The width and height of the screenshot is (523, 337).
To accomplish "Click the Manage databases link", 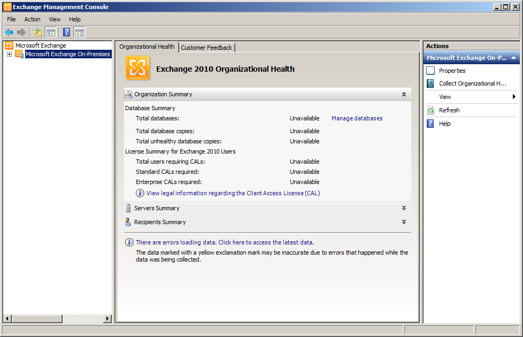I will click(x=357, y=118).
